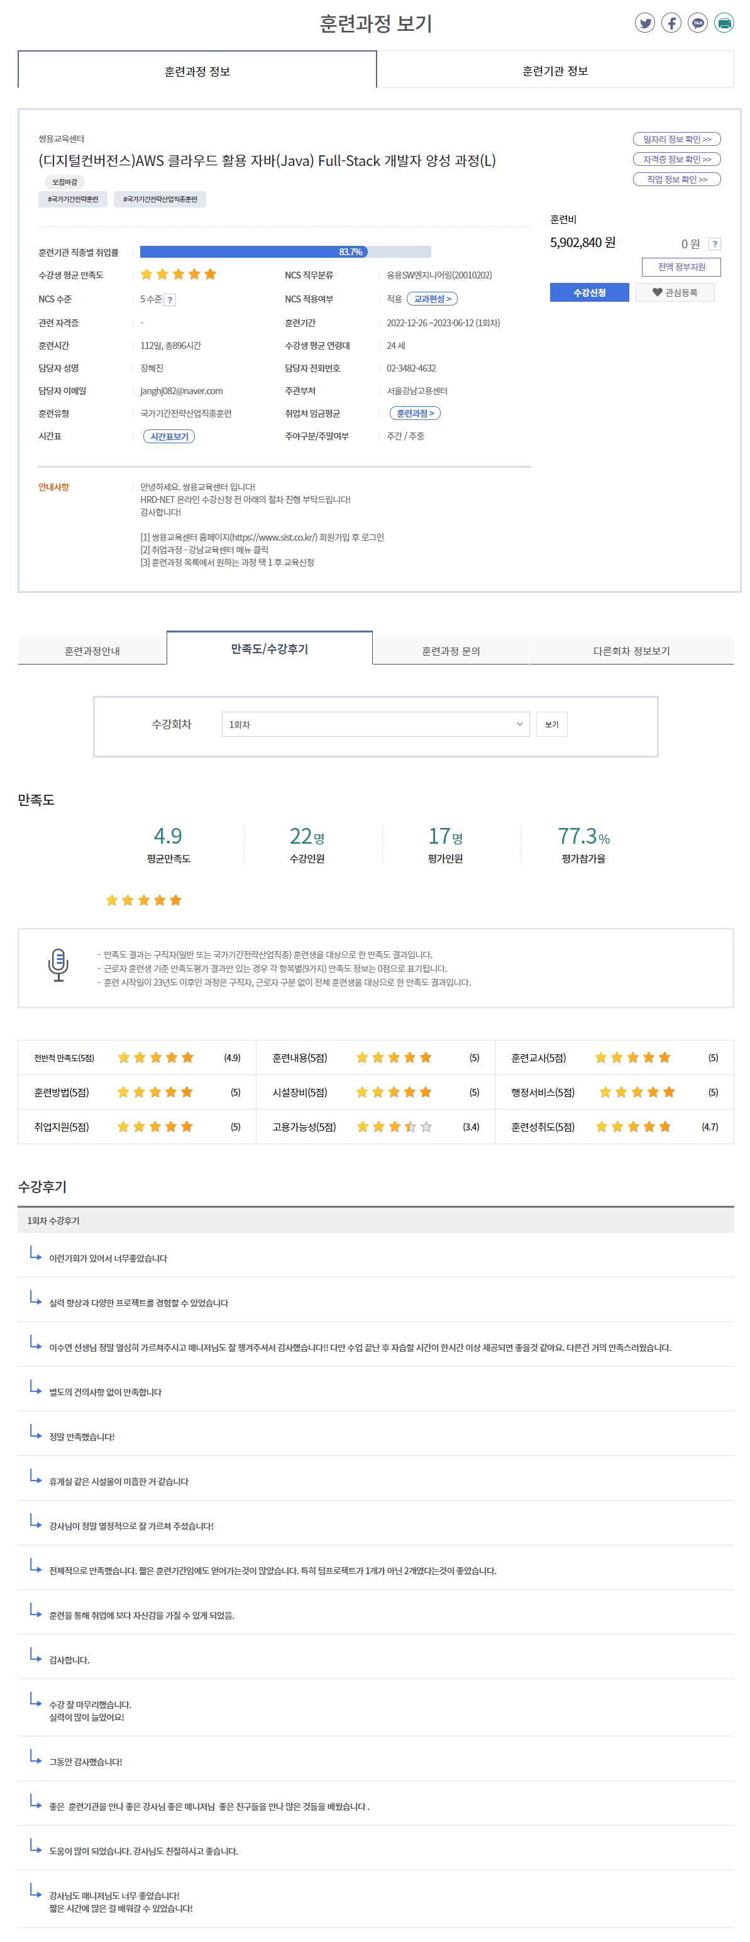This screenshot has height=1942, width=750.
Task: Click help icon beside 0 원 training cost
Action: [714, 245]
